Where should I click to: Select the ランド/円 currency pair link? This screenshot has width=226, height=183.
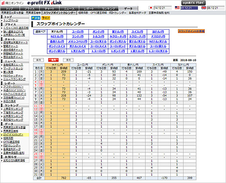pyautogui.click(x=77, y=36)
